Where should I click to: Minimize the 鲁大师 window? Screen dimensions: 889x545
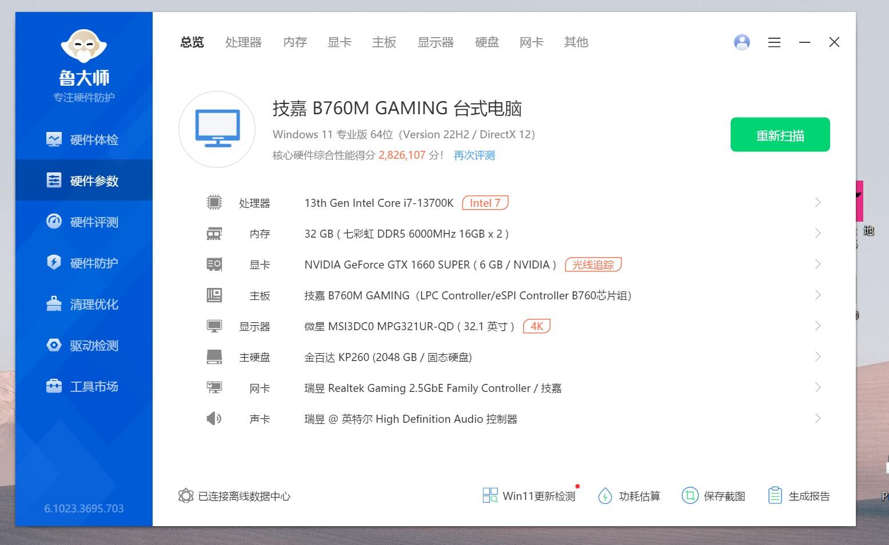click(804, 42)
